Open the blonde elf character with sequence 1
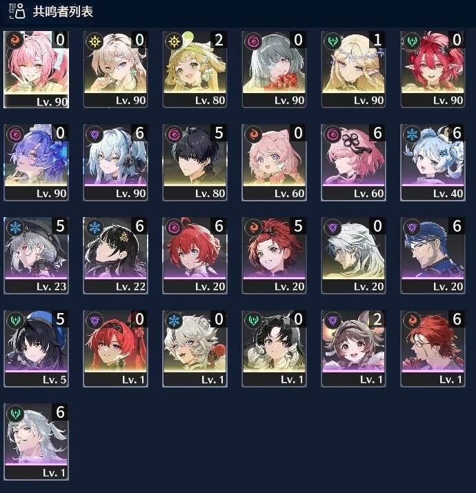The height and width of the screenshot is (493, 476). 353,69
